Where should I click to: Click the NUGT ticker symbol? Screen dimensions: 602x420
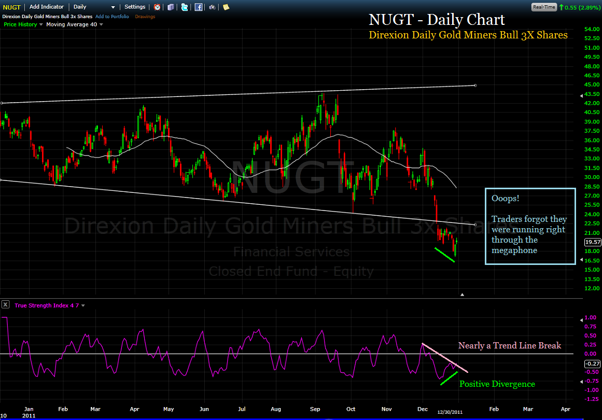tap(11, 7)
